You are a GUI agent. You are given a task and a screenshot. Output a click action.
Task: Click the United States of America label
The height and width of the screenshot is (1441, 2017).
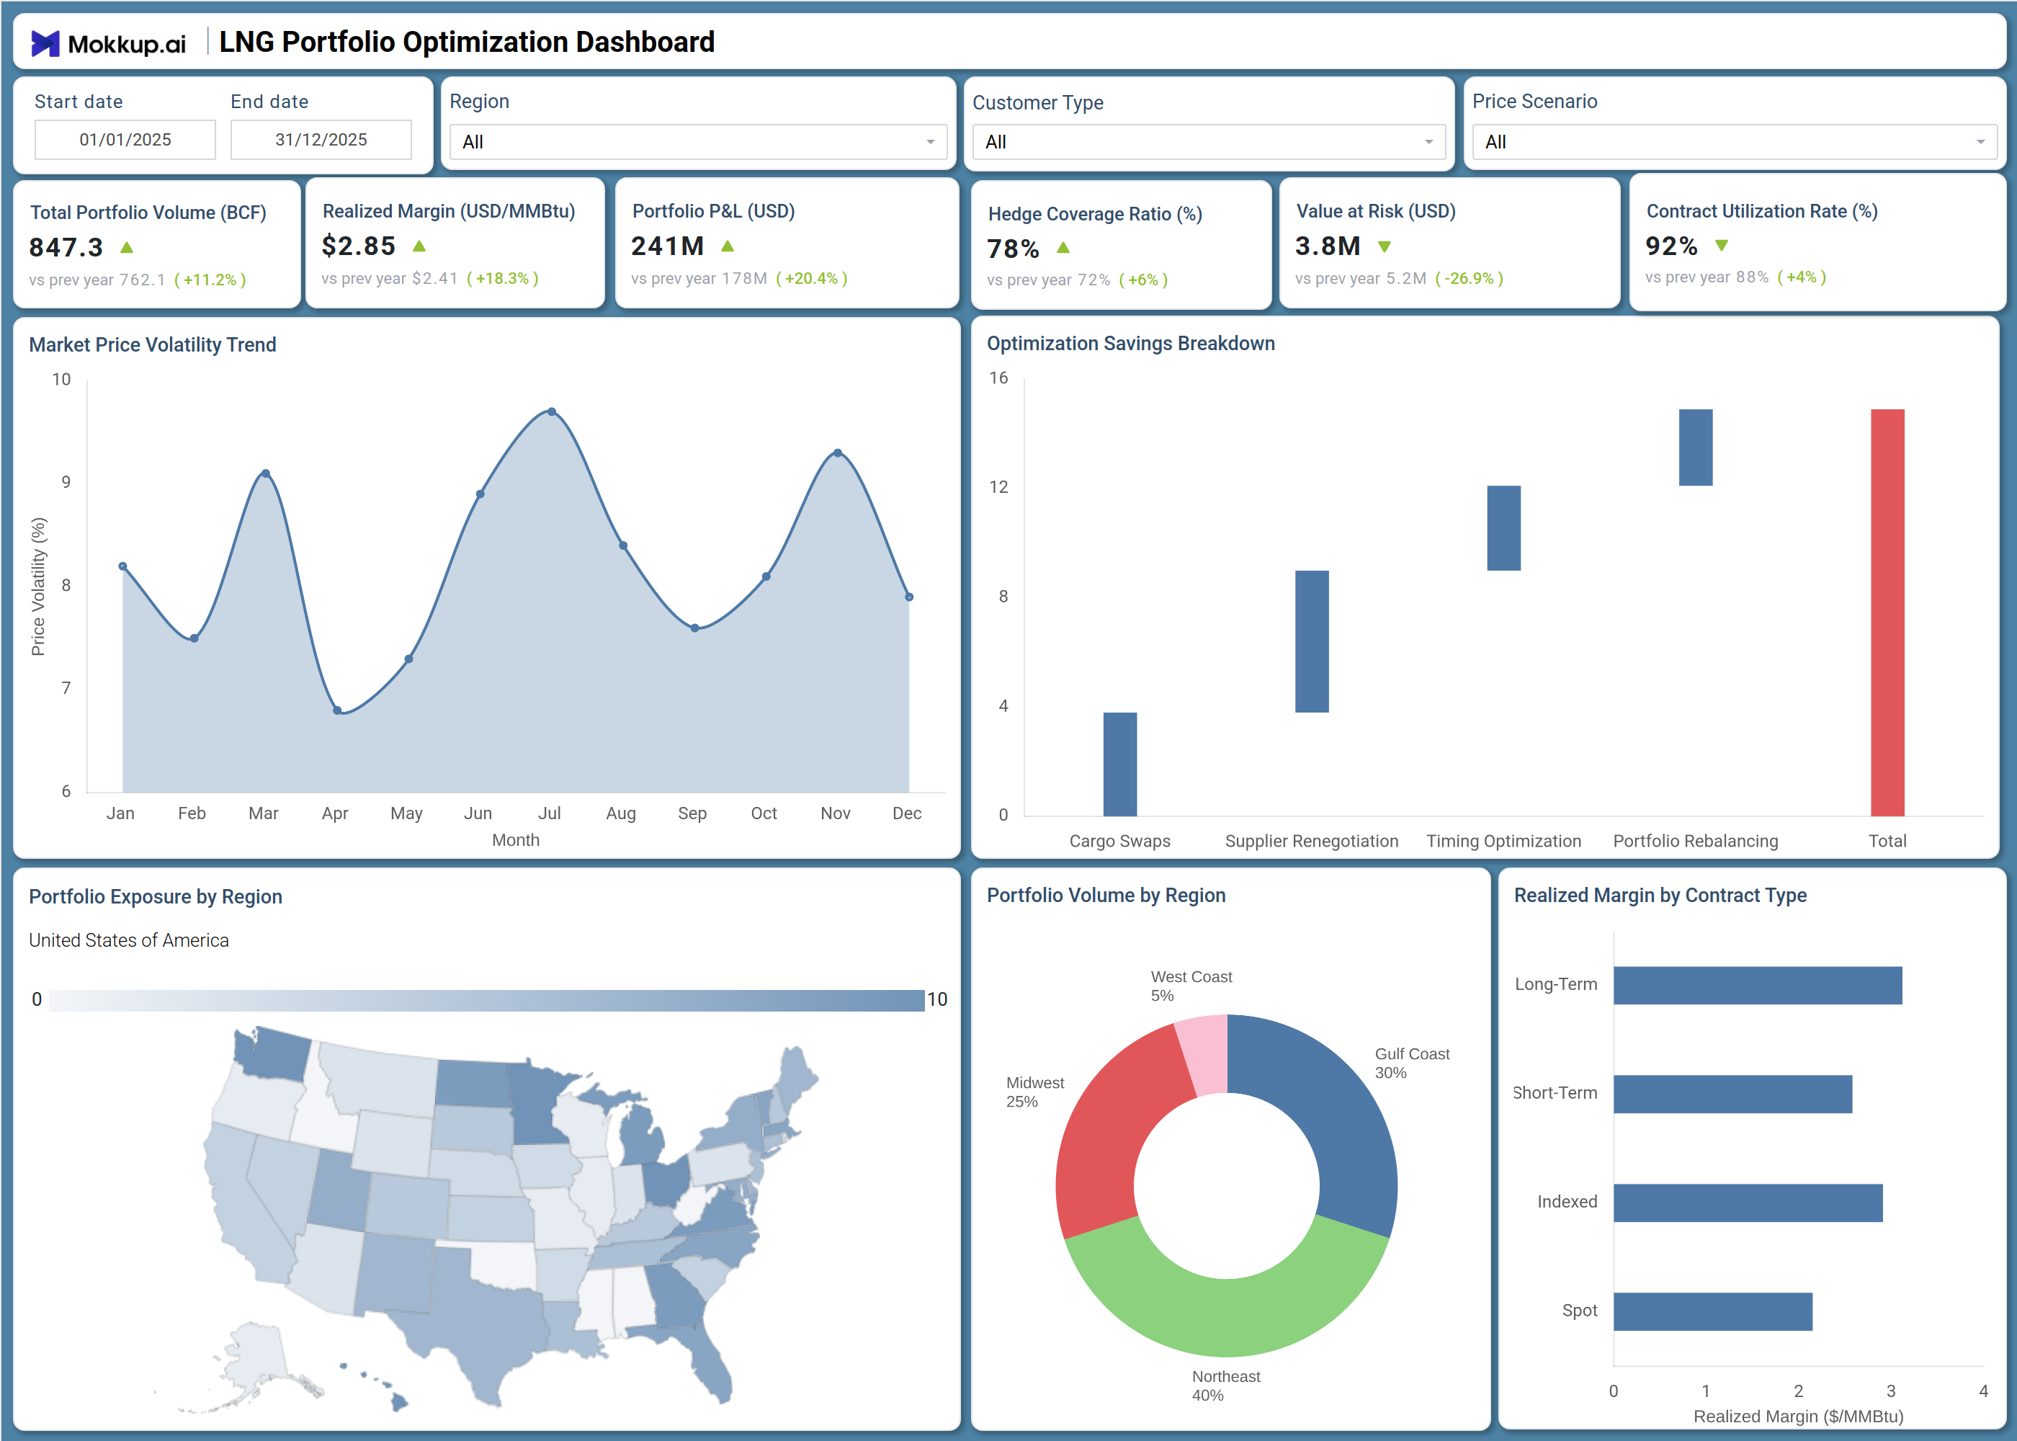tap(129, 940)
